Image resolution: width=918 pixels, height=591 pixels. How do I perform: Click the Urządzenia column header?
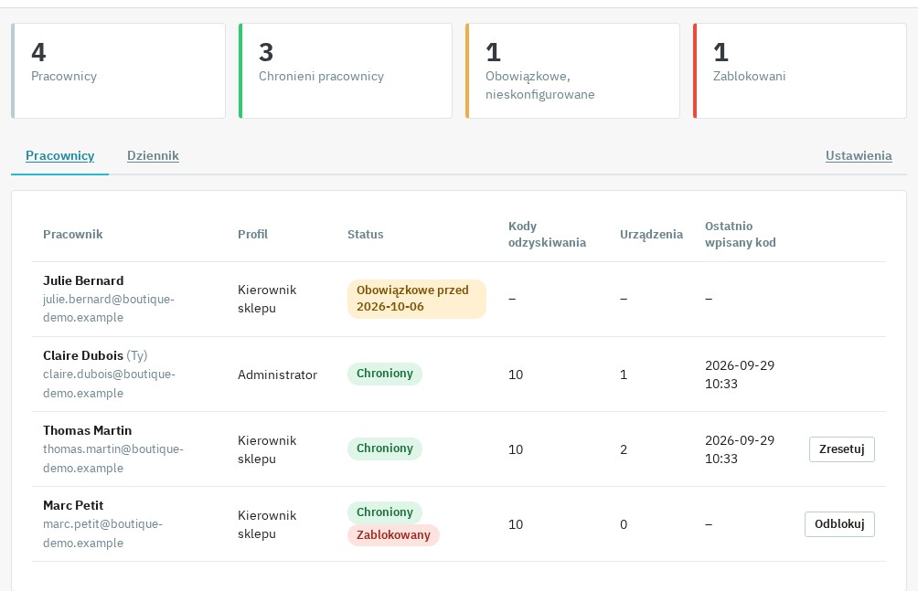[x=651, y=234]
